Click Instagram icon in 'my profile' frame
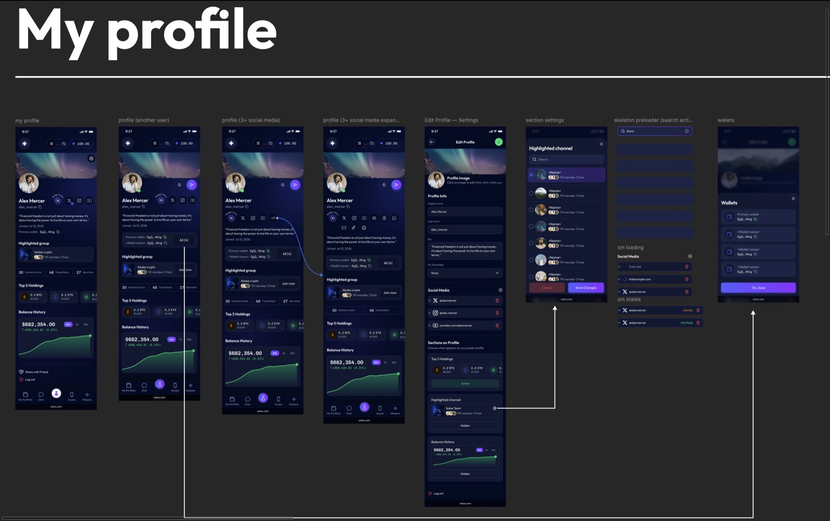The image size is (830, 521). coord(79,201)
